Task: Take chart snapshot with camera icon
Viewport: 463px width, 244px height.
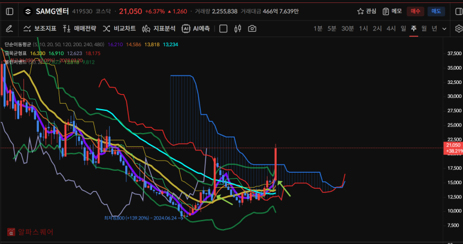Action: pos(252,29)
